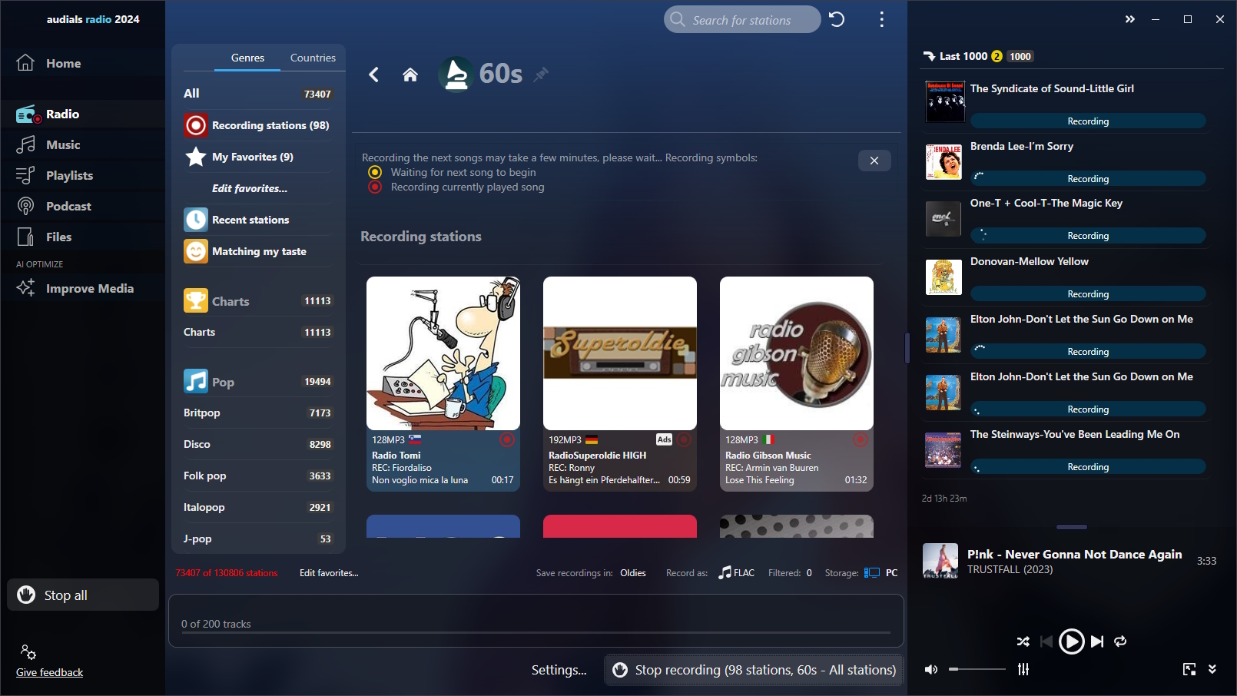
Task: Go back with the left arrow
Action: (374, 75)
